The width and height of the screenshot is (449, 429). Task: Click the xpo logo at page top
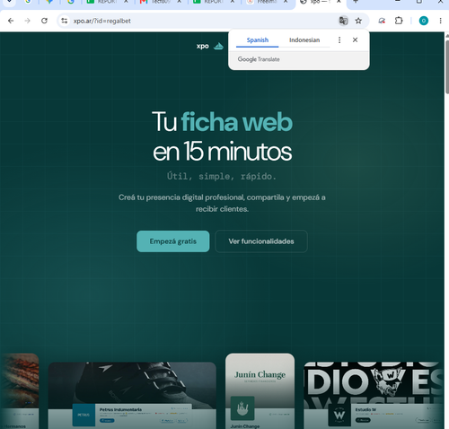(210, 46)
